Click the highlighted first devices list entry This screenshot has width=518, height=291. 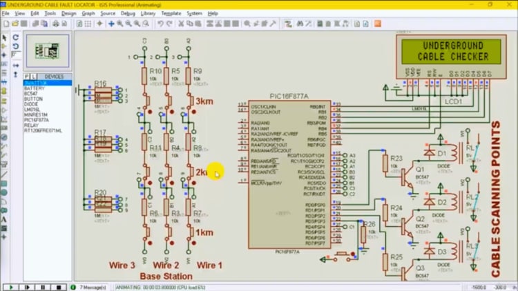[x=48, y=83]
